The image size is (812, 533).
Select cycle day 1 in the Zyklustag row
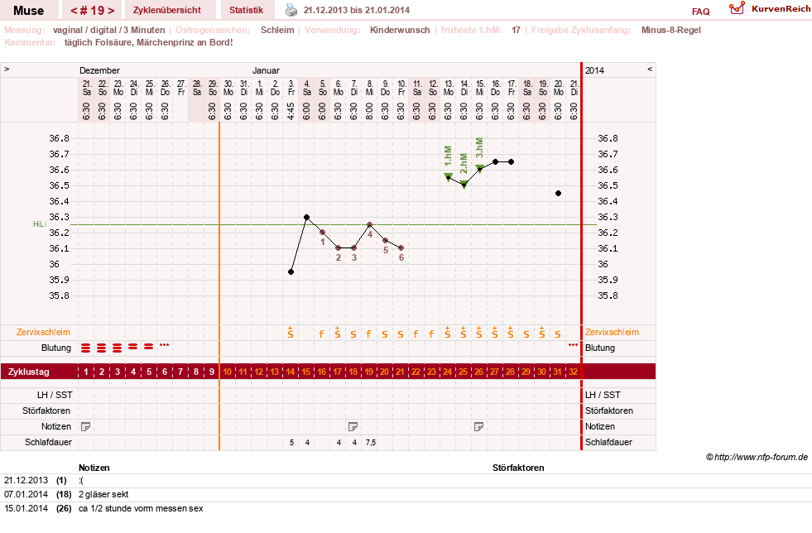pyautogui.click(x=86, y=372)
